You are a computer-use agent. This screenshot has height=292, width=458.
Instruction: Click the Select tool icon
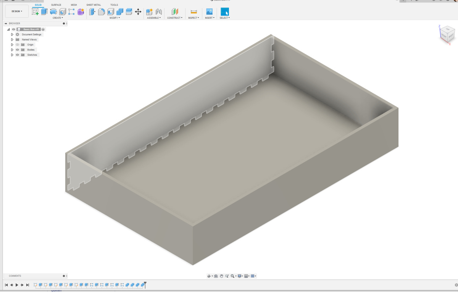pos(225,12)
